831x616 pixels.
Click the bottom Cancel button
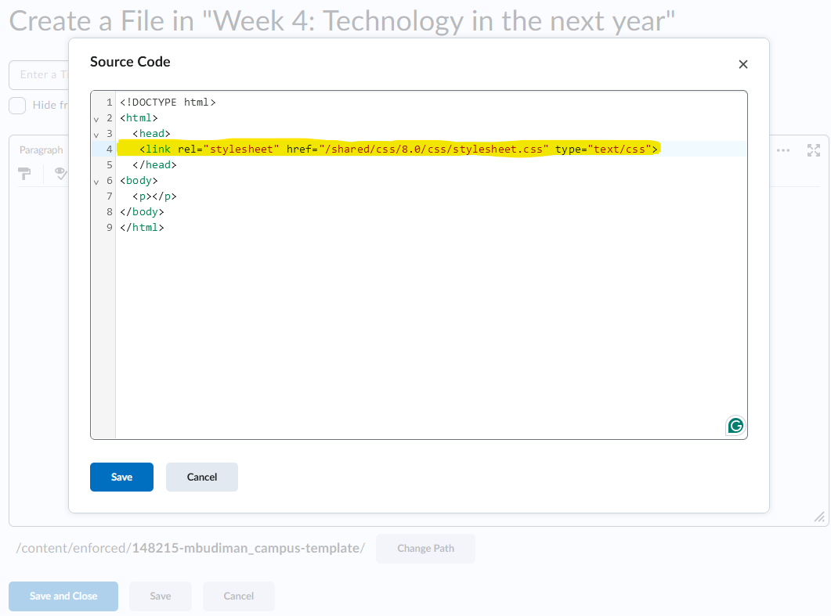pos(238,596)
